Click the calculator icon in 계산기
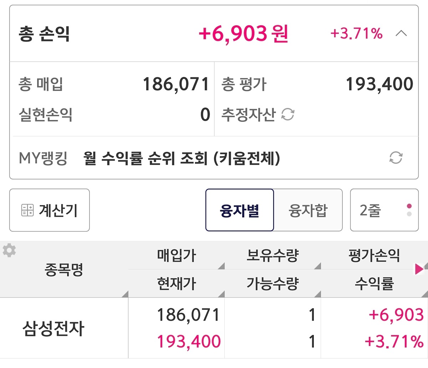 (27, 210)
